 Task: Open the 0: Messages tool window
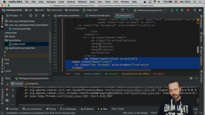pyautogui.click(x=68, y=109)
